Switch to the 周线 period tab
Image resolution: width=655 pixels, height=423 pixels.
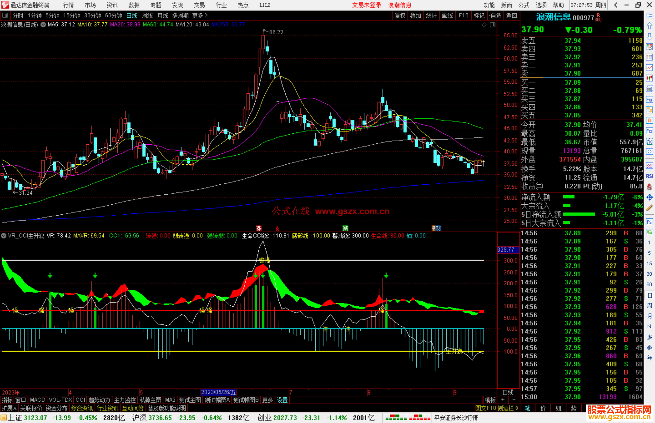[147, 15]
